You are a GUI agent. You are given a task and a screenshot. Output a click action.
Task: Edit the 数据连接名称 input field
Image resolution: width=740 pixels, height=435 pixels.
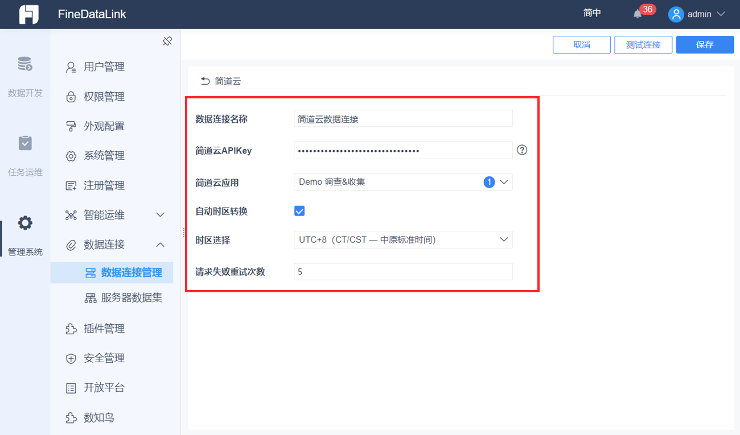click(x=403, y=119)
